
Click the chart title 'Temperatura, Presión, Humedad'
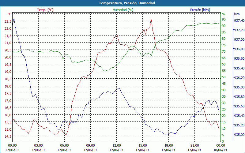point(127,3)
